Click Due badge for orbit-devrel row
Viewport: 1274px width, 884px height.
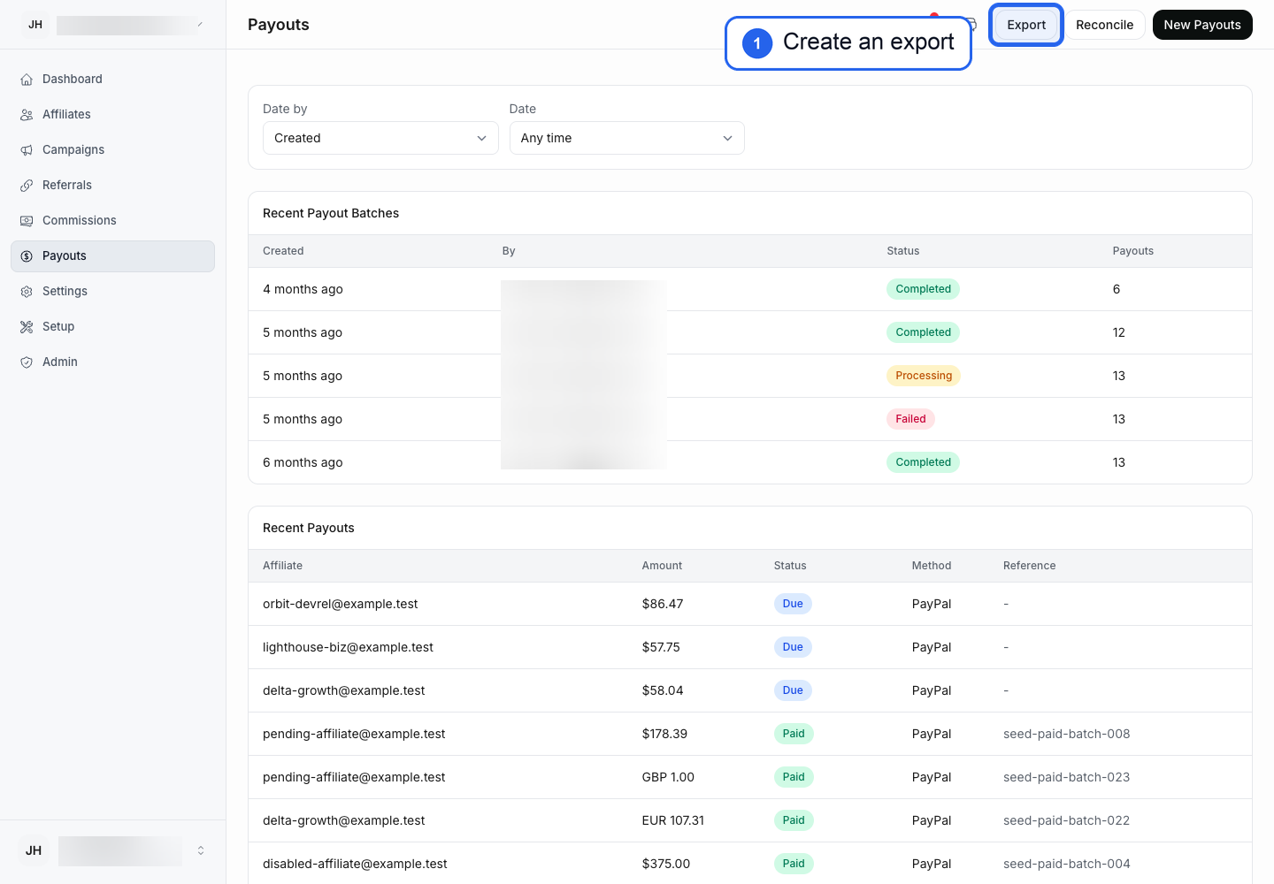[793, 604]
